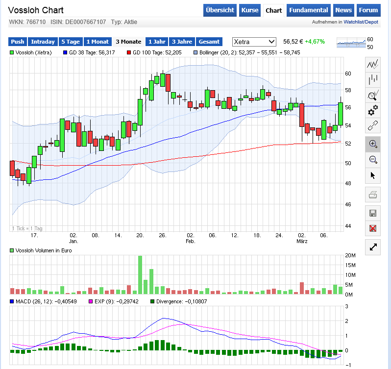
Task: Click the magenta EXP (9) swatch
Action: click(x=91, y=301)
